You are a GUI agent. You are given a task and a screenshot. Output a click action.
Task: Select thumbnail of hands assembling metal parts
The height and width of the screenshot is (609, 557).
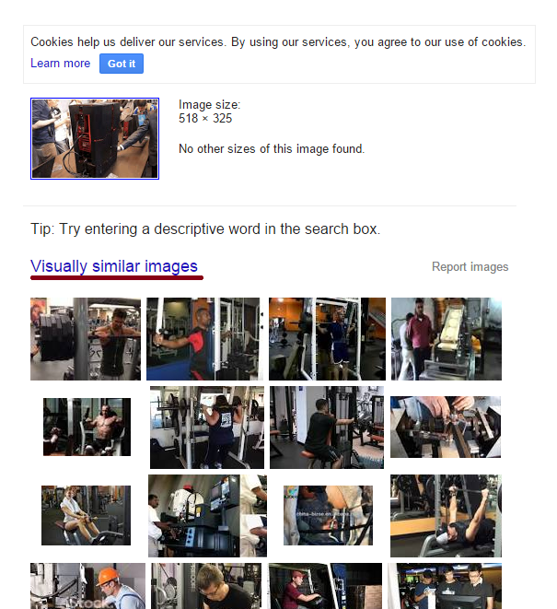(446, 427)
